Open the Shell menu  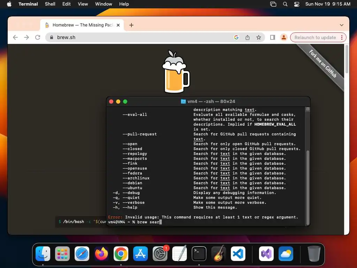point(50,4)
